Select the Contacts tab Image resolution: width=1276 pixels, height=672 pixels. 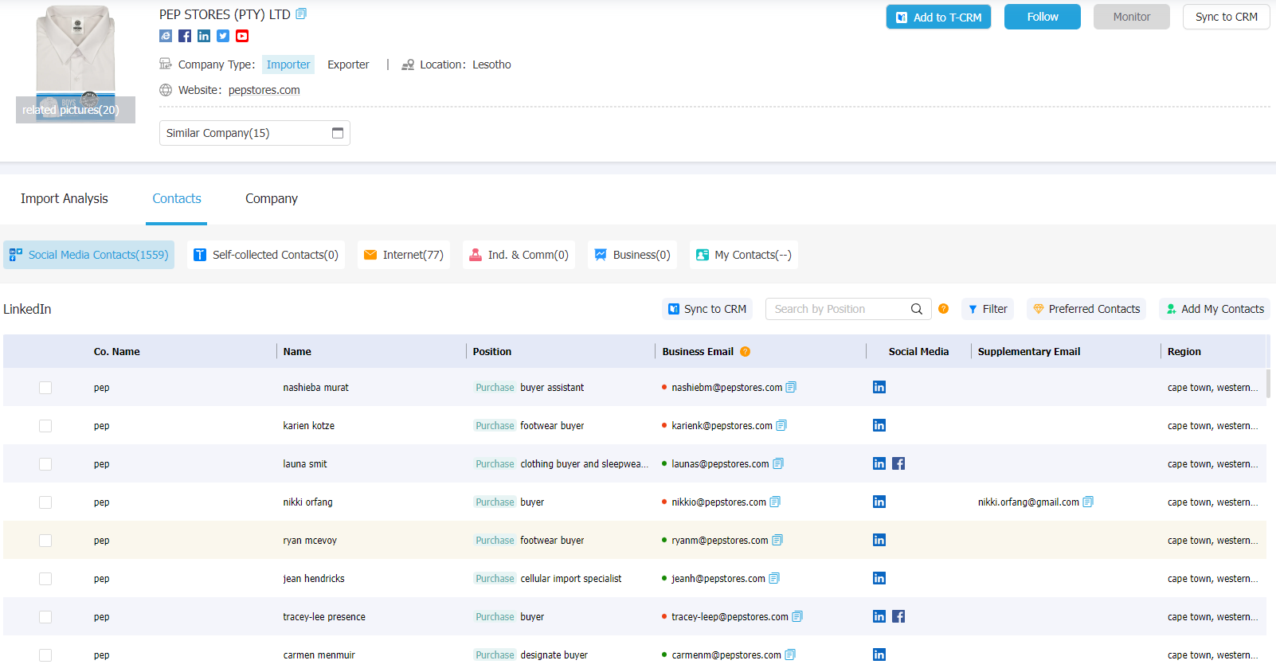pyautogui.click(x=177, y=198)
